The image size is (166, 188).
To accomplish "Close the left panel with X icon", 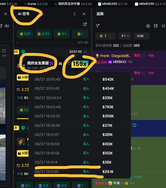I will pos(6,14).
